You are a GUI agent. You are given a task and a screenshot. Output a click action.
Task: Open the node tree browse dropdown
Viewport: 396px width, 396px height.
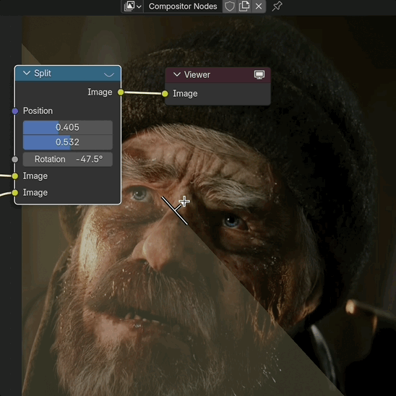(x=132, y=6)
